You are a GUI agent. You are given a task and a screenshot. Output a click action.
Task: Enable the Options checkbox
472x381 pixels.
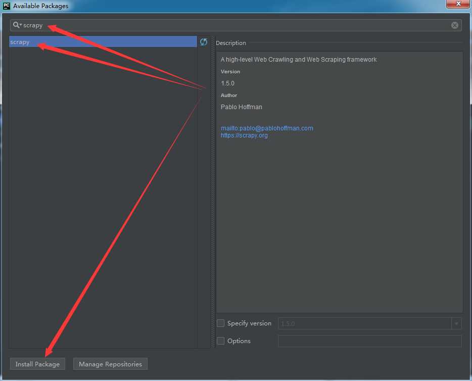point(221,341)
